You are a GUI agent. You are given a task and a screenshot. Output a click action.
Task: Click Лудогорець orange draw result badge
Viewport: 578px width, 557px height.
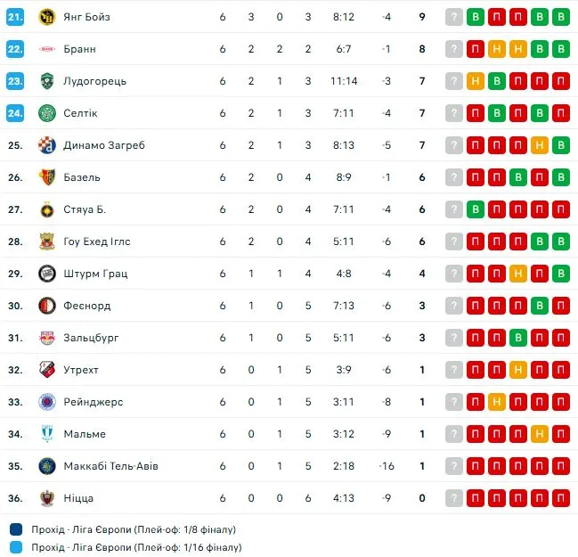tap(476, 81)
